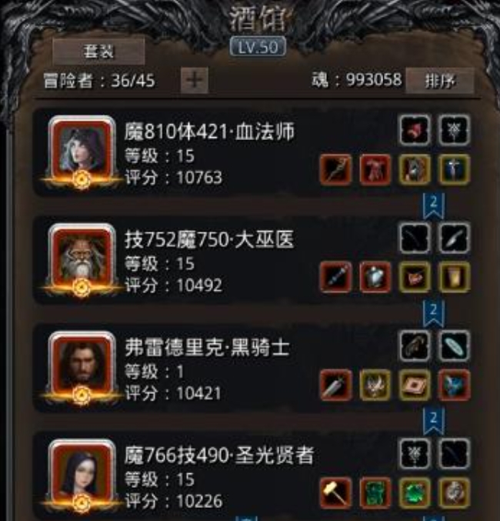Select the 大巫医 golden cup accessory icon

tap(454, 277)
